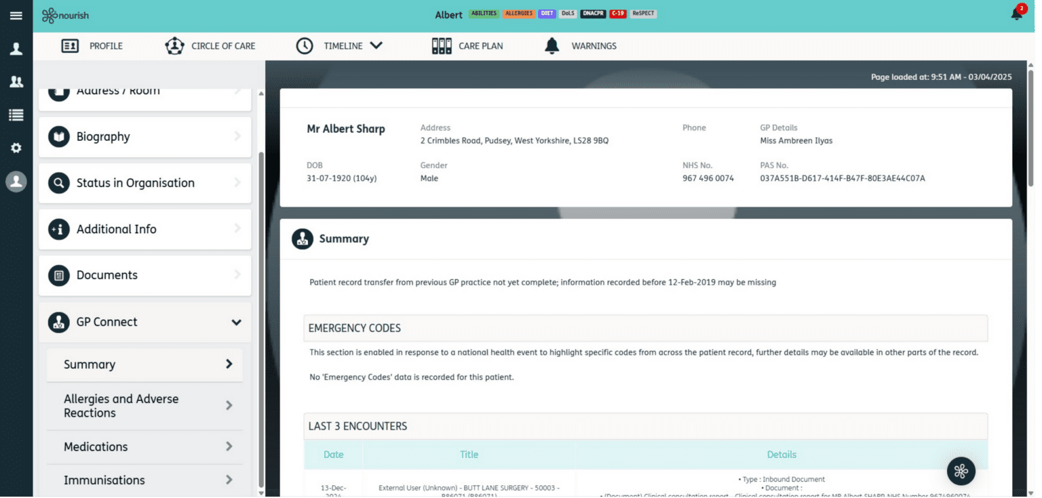Image resolution: width=1042 pixels, height=498 pixels.
Task: Open the Medications item
Action: (x=145, y=447)
